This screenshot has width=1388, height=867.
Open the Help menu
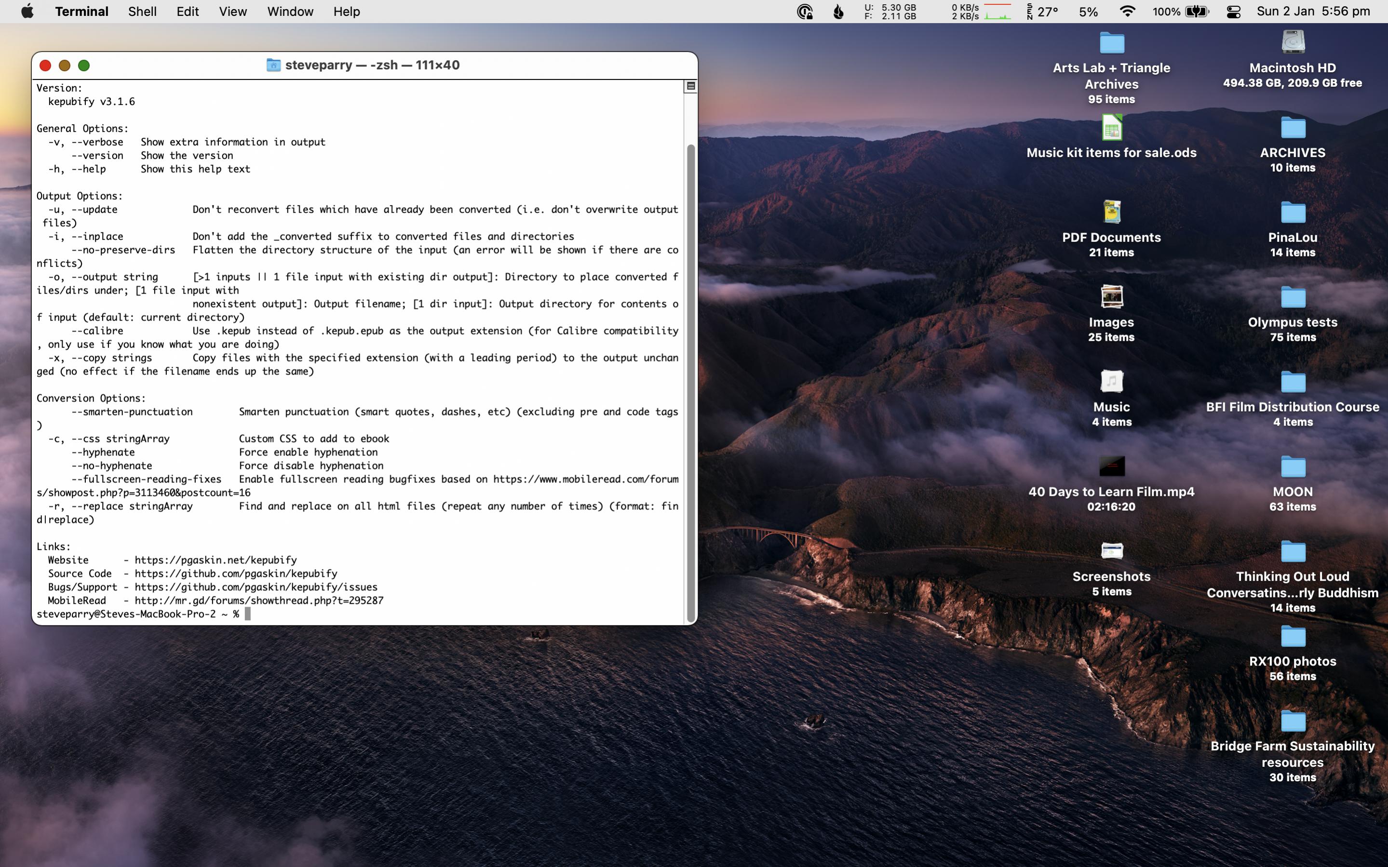(347, 12)
